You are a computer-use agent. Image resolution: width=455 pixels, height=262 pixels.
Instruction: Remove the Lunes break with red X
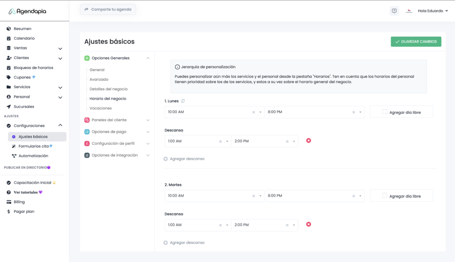pos(308,141)
